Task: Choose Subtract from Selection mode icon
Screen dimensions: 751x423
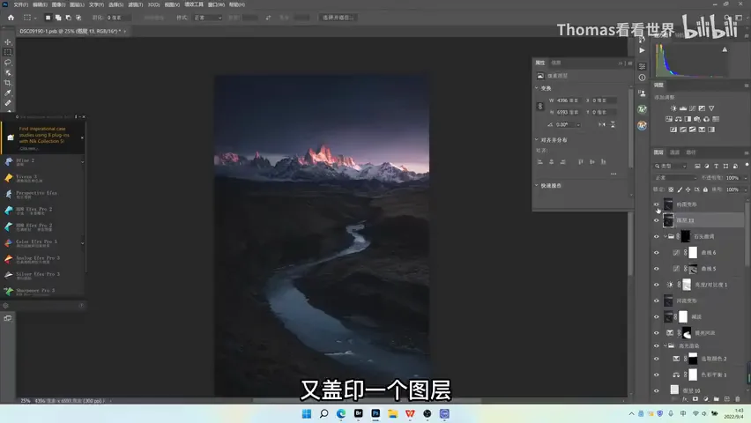Action: [x=69, y=18]
